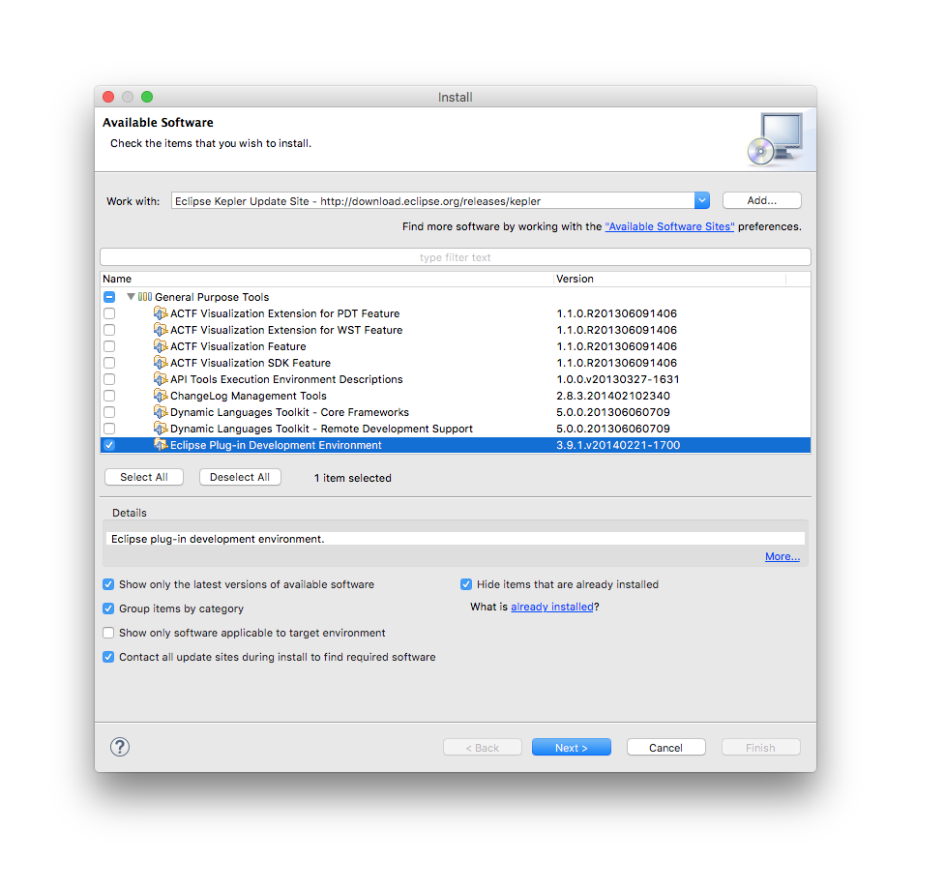Check ACTF Visualization Extension for WST Feature
Image resolution: width=945 pixels, height=890 pixels.
109,330
